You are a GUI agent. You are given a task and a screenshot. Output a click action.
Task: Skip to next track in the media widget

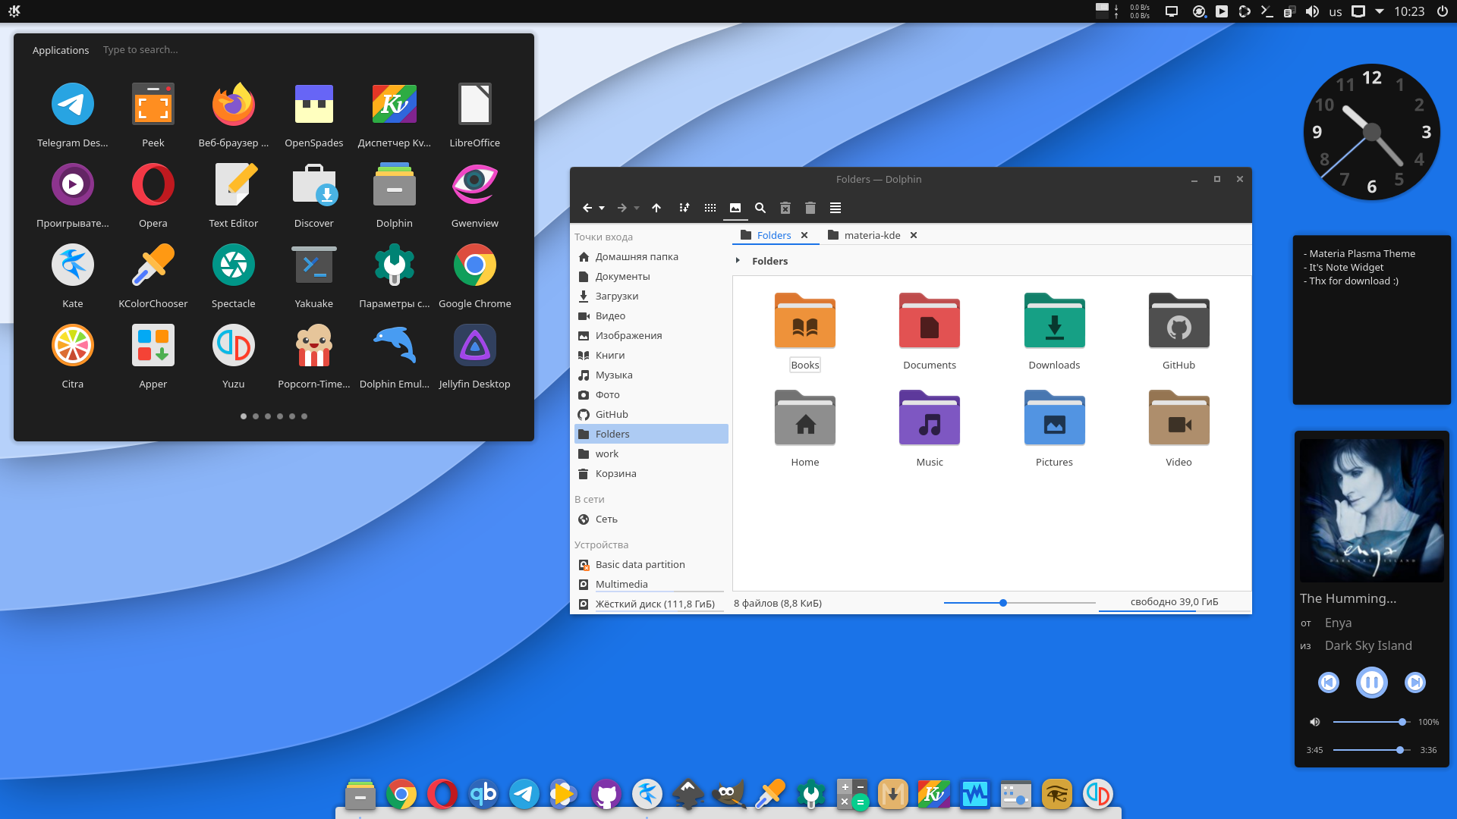coord(1415,682)
